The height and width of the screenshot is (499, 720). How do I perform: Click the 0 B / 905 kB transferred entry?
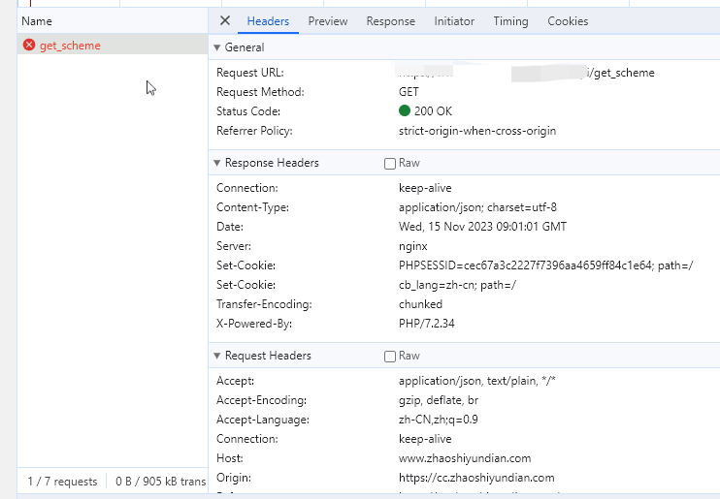[x=161, y=482]
